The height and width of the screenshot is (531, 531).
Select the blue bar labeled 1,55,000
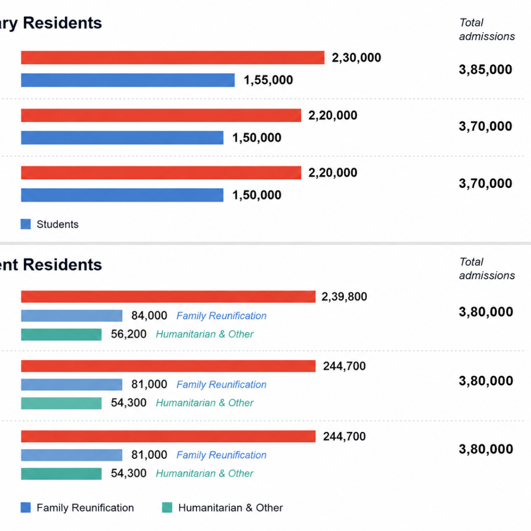pyautogui.click(x=128, y=80)
